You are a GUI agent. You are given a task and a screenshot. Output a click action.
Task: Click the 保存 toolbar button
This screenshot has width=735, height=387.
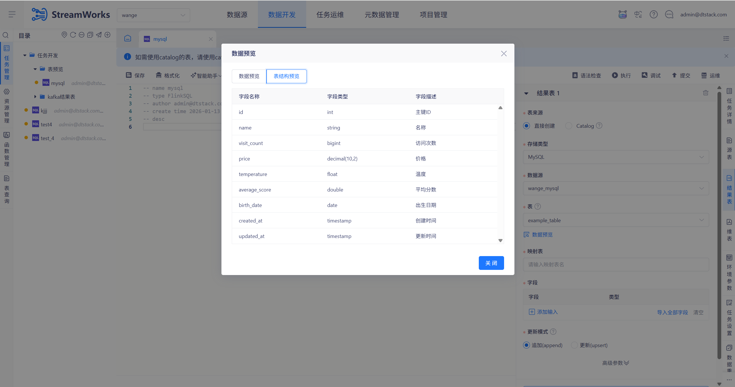135,76
